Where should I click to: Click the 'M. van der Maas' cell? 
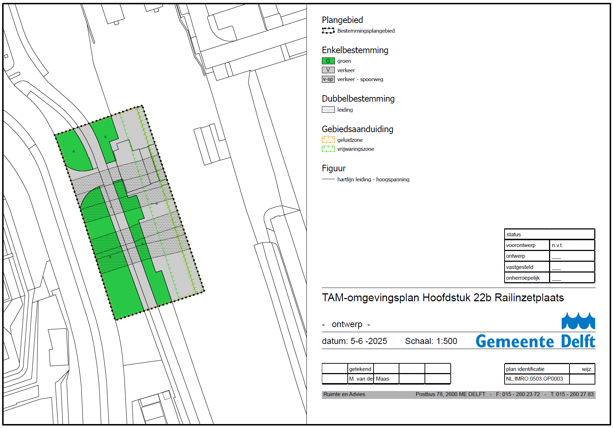369,379
